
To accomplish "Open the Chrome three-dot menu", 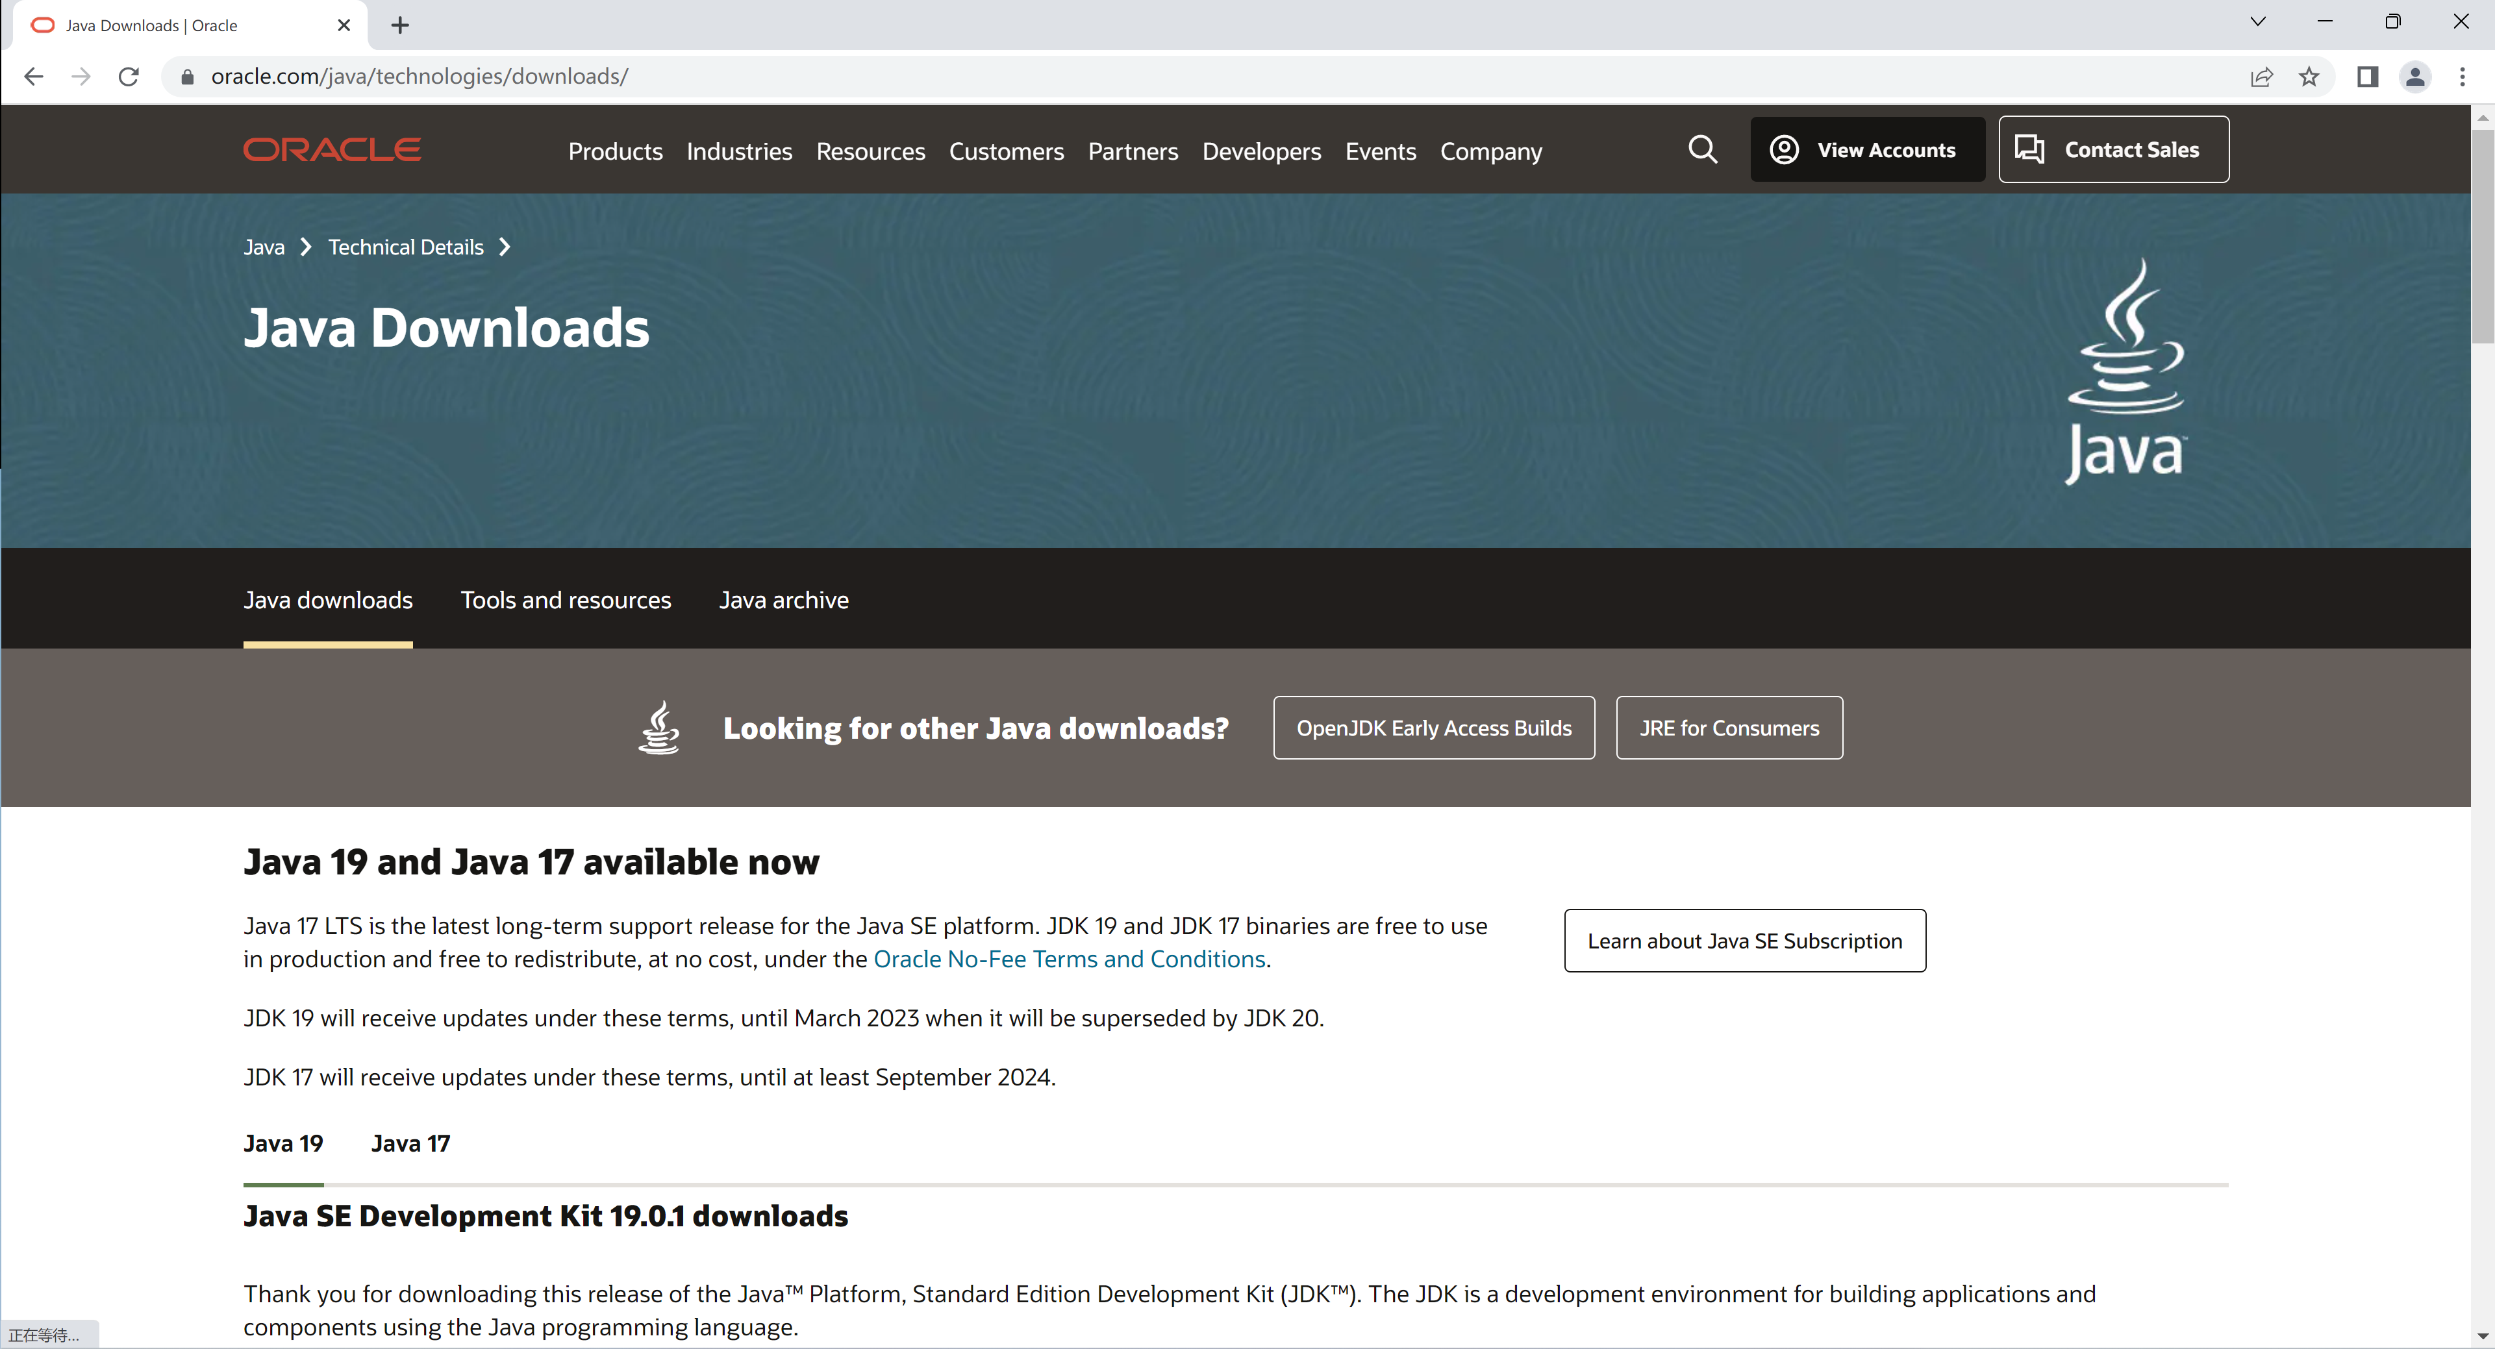I will coord(2462,77).
